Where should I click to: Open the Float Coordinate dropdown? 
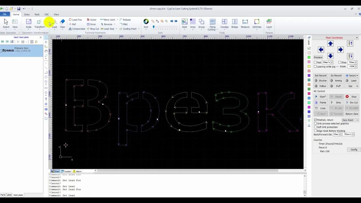[357, 38]
